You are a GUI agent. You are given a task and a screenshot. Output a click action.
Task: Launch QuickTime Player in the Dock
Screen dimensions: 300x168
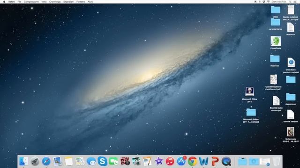tap(226, 161)
